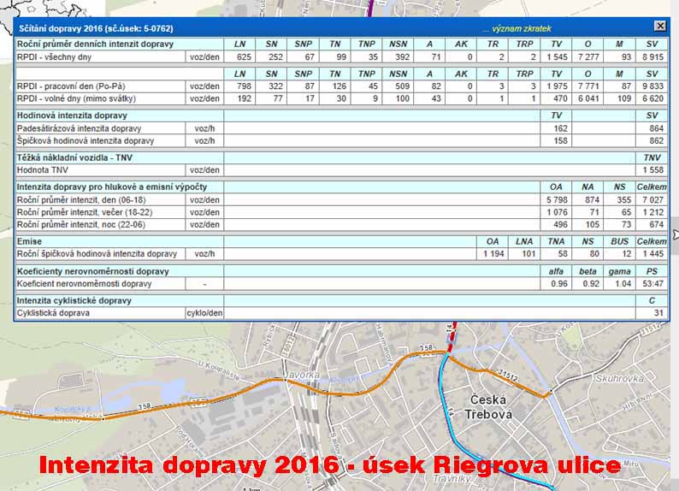Image resolution: width=679 pixels, height=491 pixels.
Task: Select the 'Roční průměr intenzit, den (06-18)' label
Action: click(81, 200)
